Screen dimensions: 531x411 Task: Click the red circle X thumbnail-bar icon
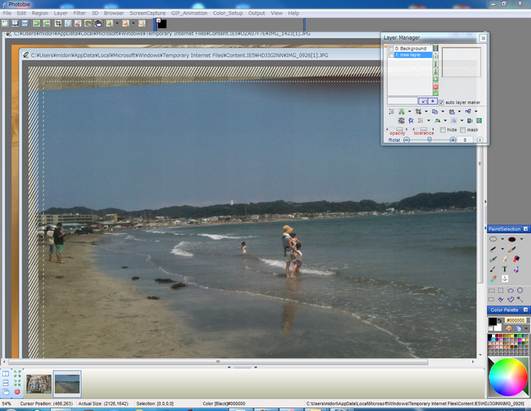(17, 392)
